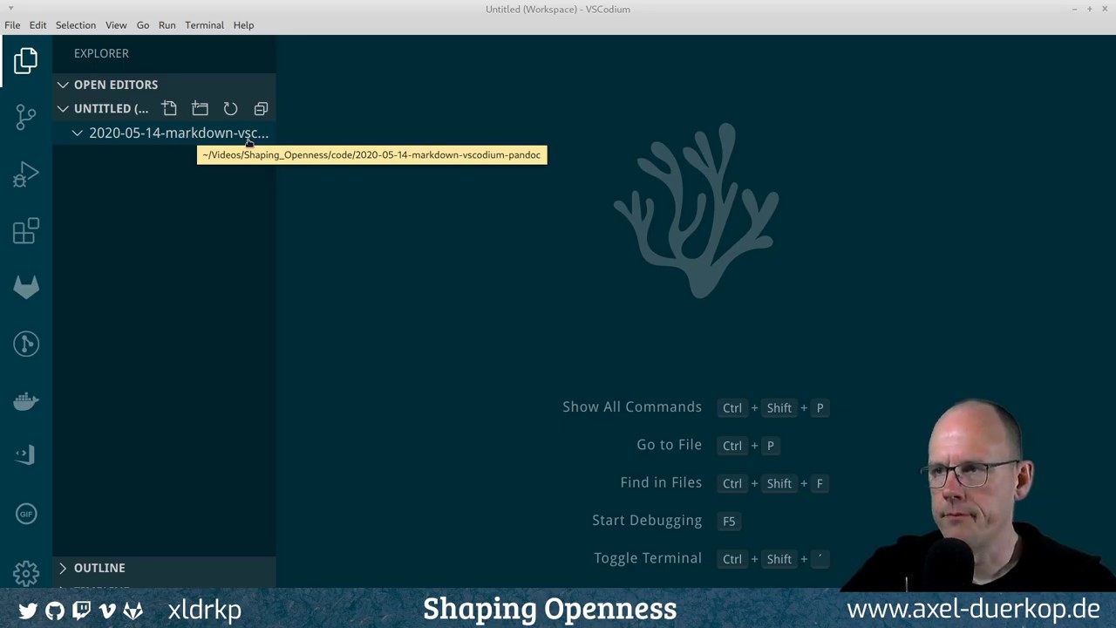The height and width of the screenshot is (628, 1116).
Task: Collapse the Open Editors section
Action: [63, 85]
